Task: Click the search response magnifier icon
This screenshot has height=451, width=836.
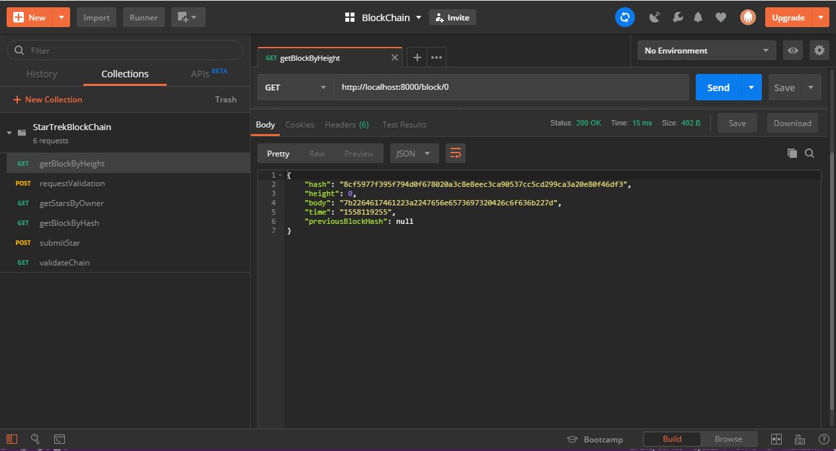Action: 810,153
